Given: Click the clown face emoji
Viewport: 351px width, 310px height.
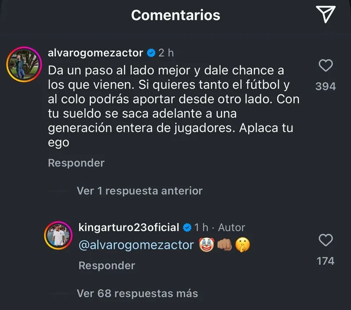Looking at the screenshot, I should point(206,245).
